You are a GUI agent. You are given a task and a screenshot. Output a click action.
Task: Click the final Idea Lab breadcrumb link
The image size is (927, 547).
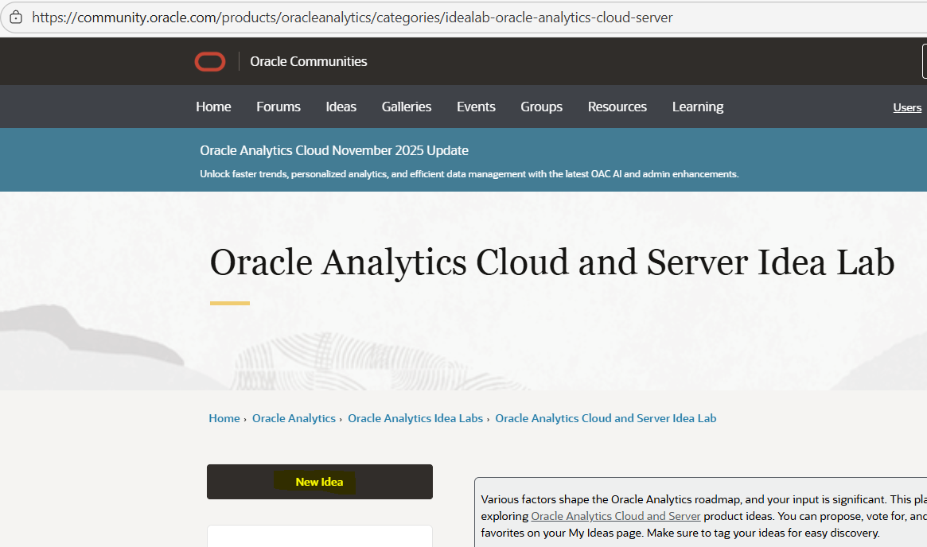click(x=606, y=418)
